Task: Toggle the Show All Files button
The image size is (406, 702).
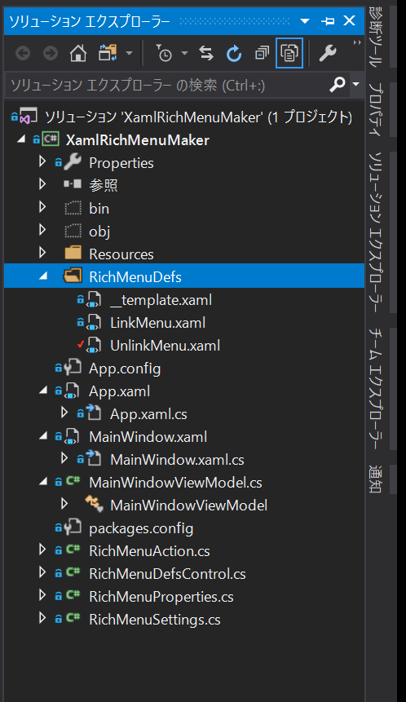Action: (289, 53)
